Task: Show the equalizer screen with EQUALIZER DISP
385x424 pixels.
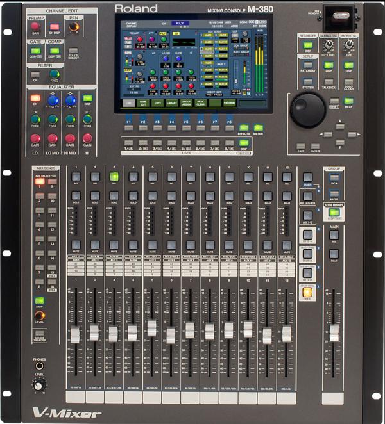Action: coord(87,98)
